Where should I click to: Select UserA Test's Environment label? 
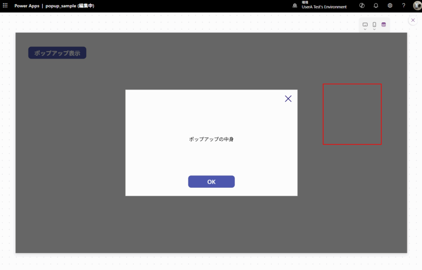pyautogui.click(x=324, y=7)
